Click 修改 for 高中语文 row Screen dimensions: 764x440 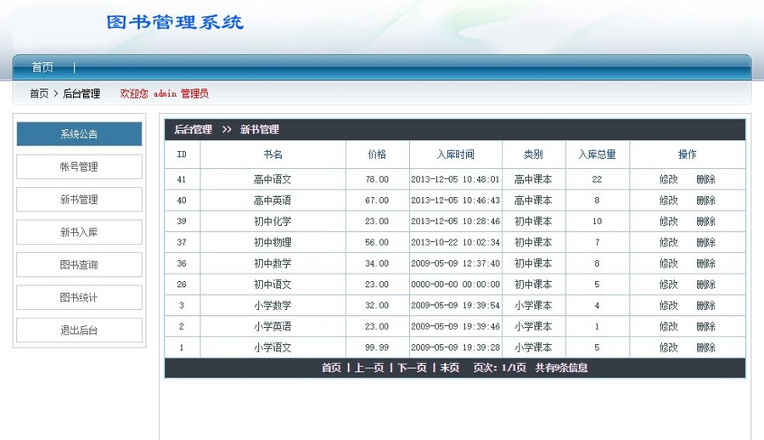tap(669, 179)
